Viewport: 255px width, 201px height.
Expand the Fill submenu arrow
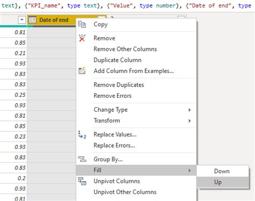(189, 170)
